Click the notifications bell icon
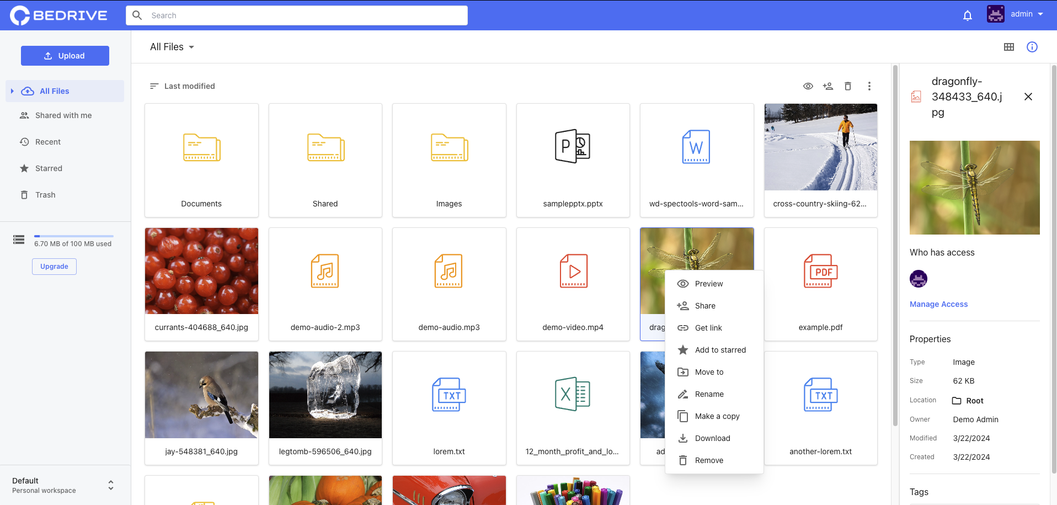This screenshot has width=1057, height=505. 967,15
